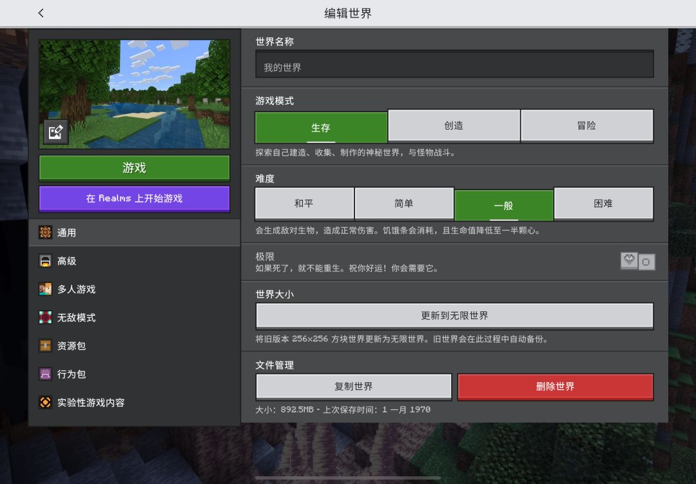Open the 资源包 resource pack icon

tap(45, 345)
